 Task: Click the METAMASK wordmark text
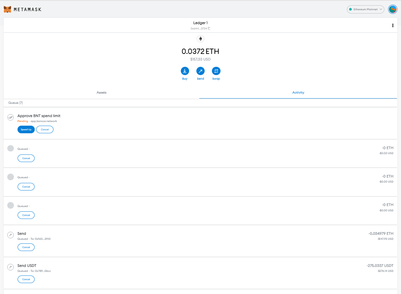tap(27, 10)
